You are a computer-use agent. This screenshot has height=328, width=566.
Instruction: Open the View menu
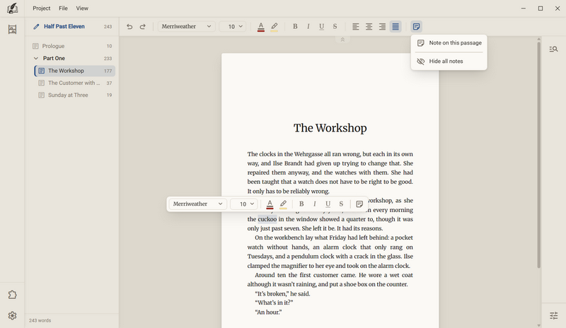[82, 8]
